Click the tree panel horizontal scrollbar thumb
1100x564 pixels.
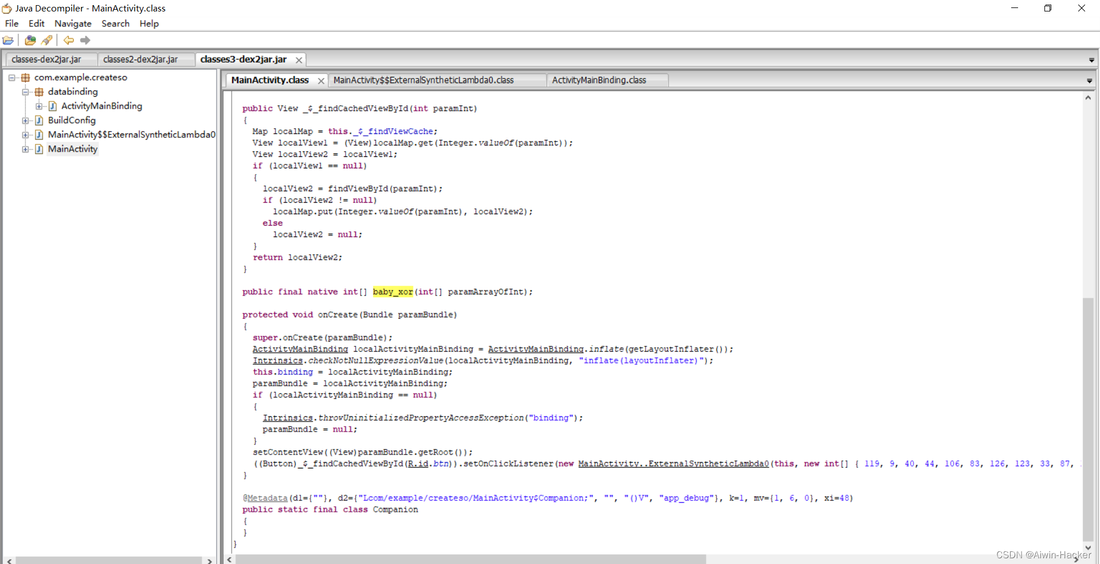tap(109, 561)
